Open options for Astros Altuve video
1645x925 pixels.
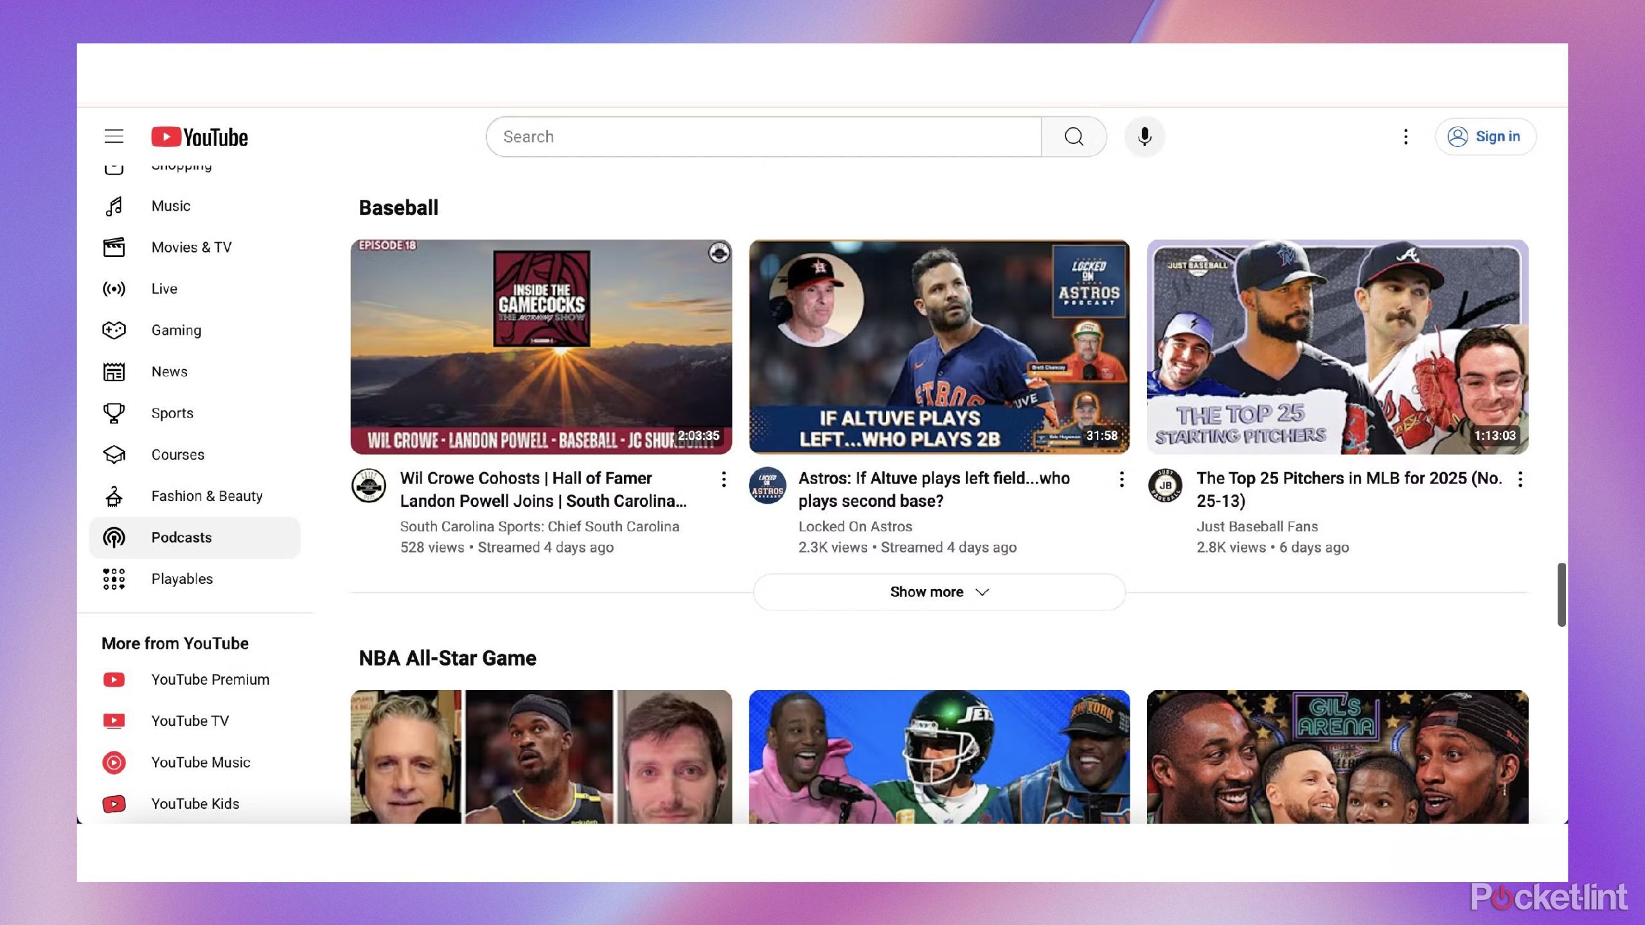[1121, 479]
